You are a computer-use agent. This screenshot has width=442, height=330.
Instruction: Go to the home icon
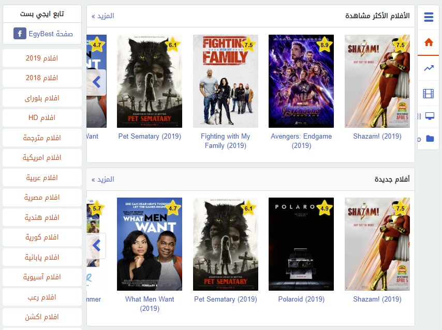[x=428, y=42]
